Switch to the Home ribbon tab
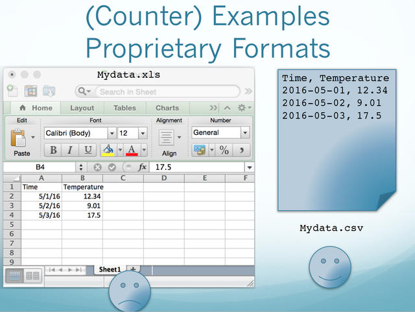The image size is (415, 312). pos(36,108)
